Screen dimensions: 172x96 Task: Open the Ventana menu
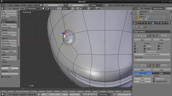30,5
